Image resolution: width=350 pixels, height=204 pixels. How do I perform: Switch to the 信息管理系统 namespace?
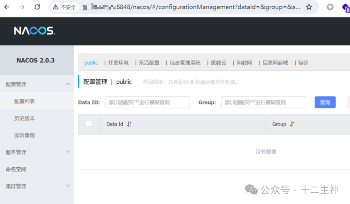tap(185, 63)
